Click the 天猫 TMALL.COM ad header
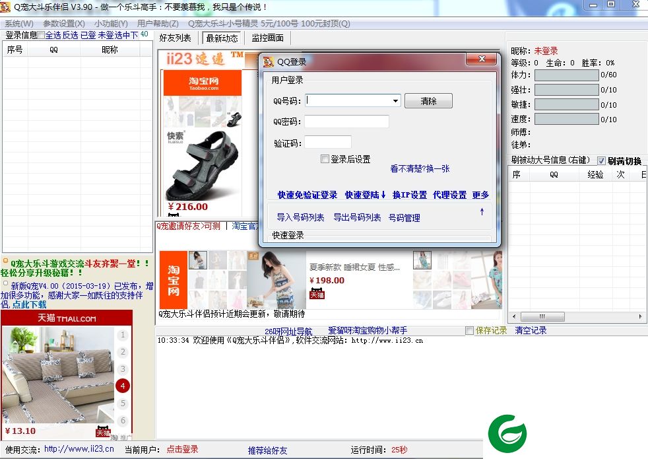This screenshot has width=648, height=459. pyautogui.click(x=67, y=318)
